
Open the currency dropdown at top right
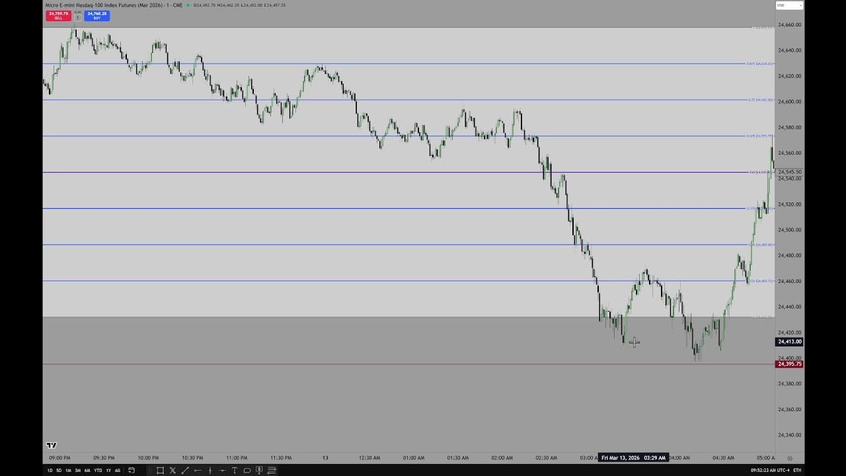[789, 5]
